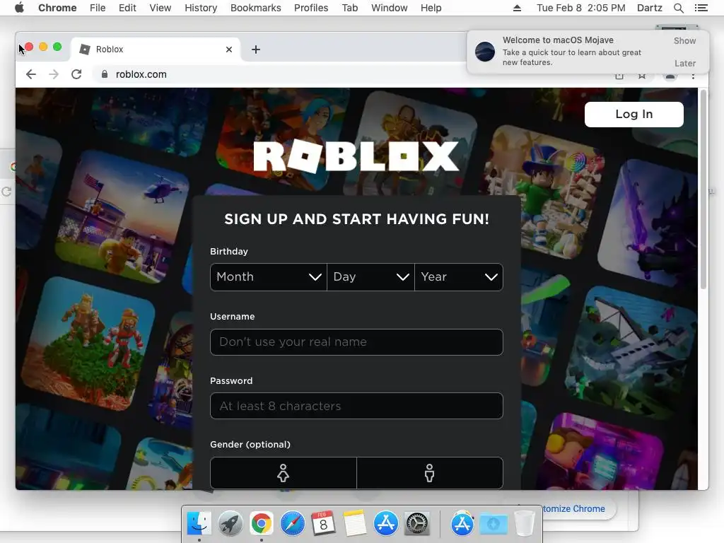Click the ROBLOX logo
724x543 pixels.
(x=356, y=156)
